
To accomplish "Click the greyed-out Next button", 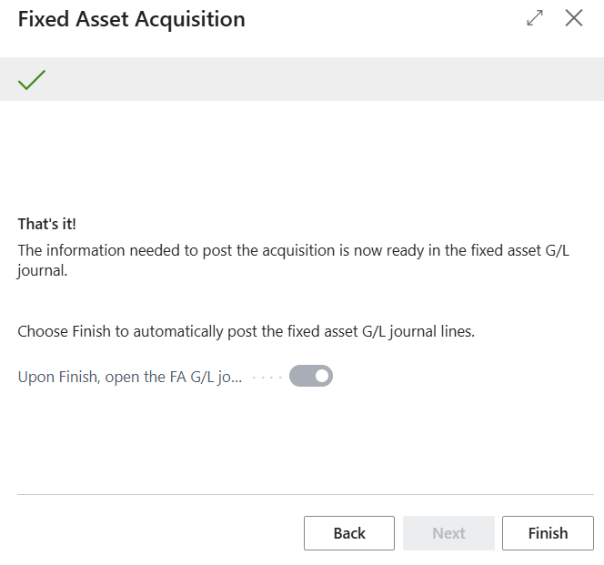I will [x=448, y=533].
